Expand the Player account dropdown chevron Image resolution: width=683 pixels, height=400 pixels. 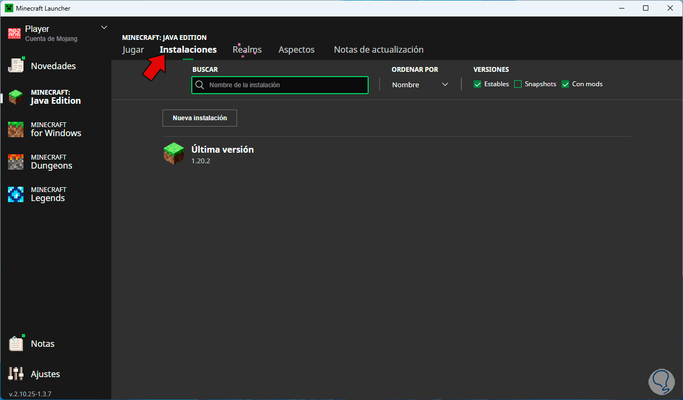(x=104, y=28)
